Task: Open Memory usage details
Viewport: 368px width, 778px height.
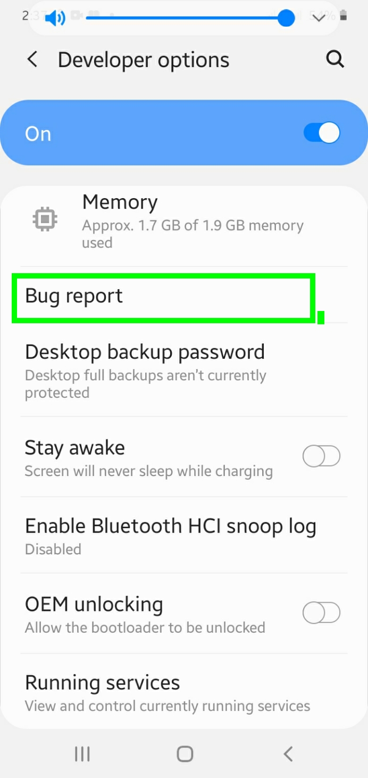Action: tap(184, 220)
